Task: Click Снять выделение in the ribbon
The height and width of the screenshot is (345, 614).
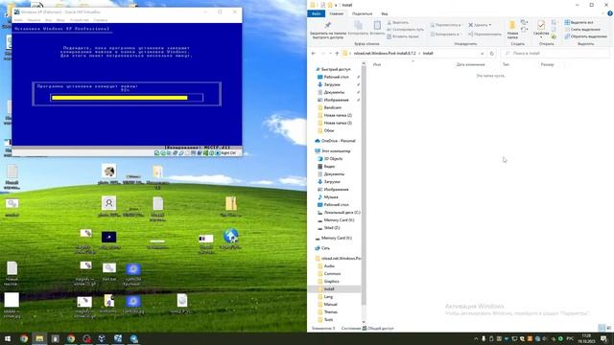Action: click(582, 30)
